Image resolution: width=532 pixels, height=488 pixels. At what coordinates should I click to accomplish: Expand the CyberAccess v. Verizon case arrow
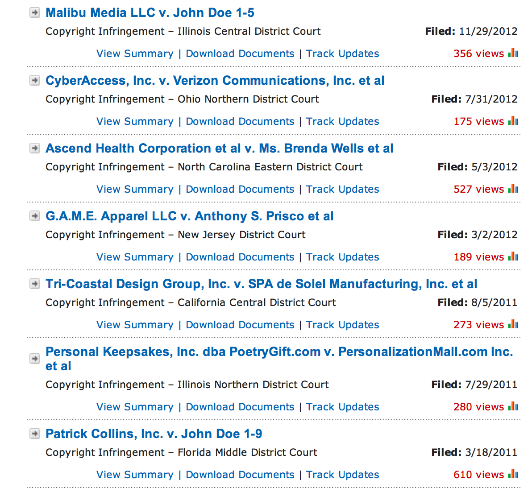[x=35, y=81]
